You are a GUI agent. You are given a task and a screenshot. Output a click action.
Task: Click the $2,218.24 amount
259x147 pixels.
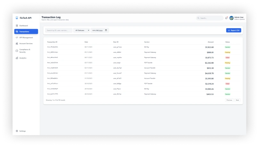point(209,84)
